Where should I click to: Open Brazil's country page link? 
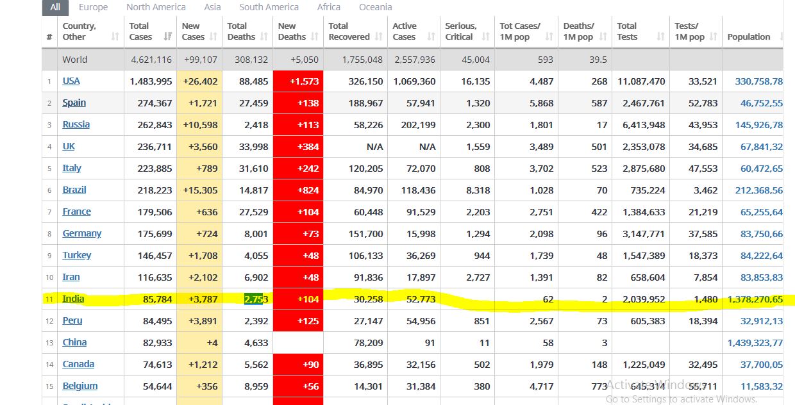(x=74, y=190)
